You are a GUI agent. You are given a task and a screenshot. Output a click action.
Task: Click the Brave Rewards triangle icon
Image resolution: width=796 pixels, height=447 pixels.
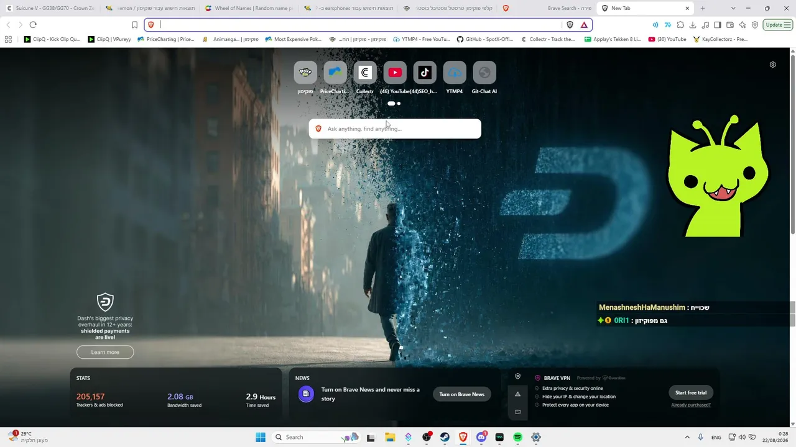tap(584, 25)
